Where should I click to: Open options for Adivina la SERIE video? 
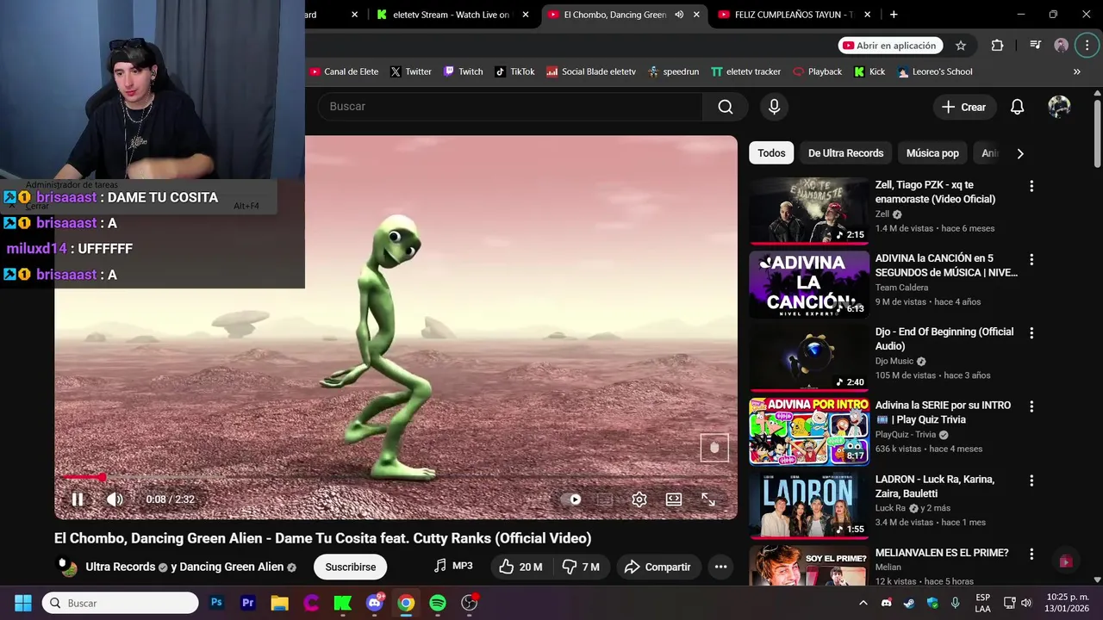click(1031, 406)
